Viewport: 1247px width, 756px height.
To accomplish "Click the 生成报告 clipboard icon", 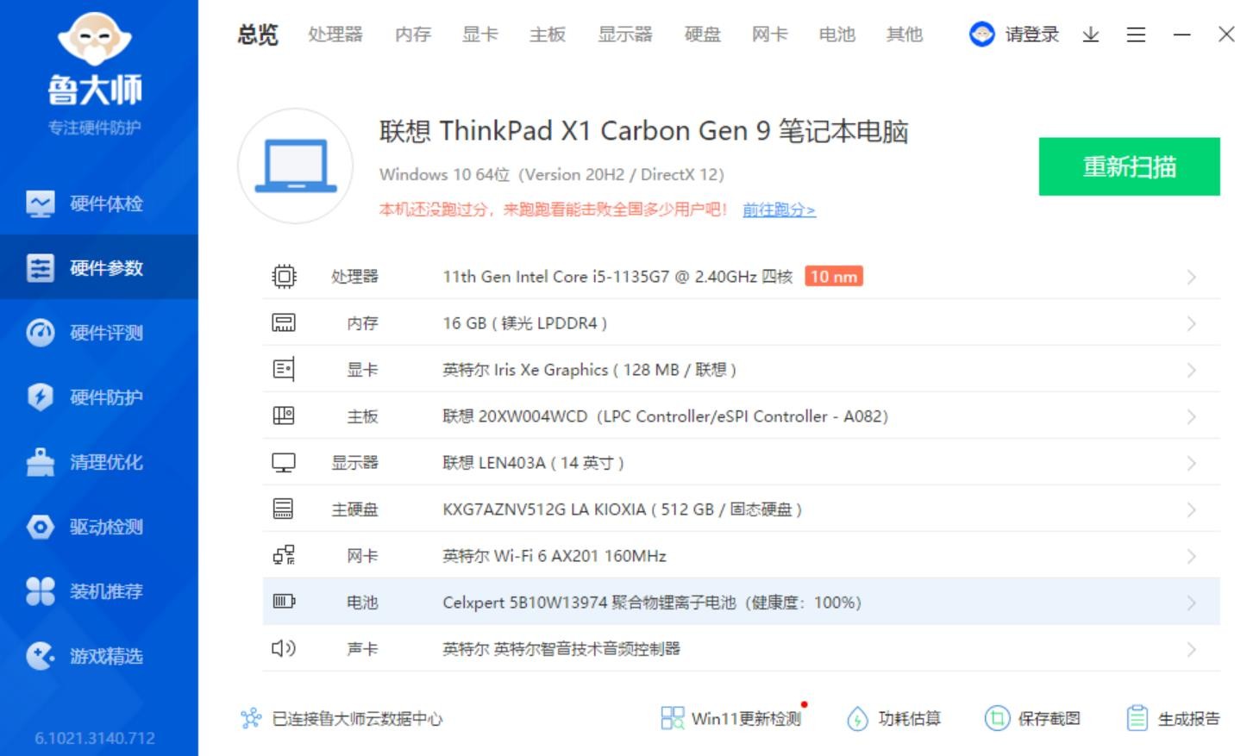I will (1137, 718).
